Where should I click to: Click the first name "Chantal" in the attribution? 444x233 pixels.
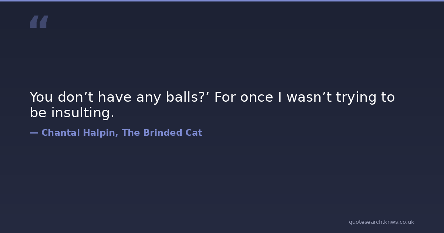click(x=60, y=133)
